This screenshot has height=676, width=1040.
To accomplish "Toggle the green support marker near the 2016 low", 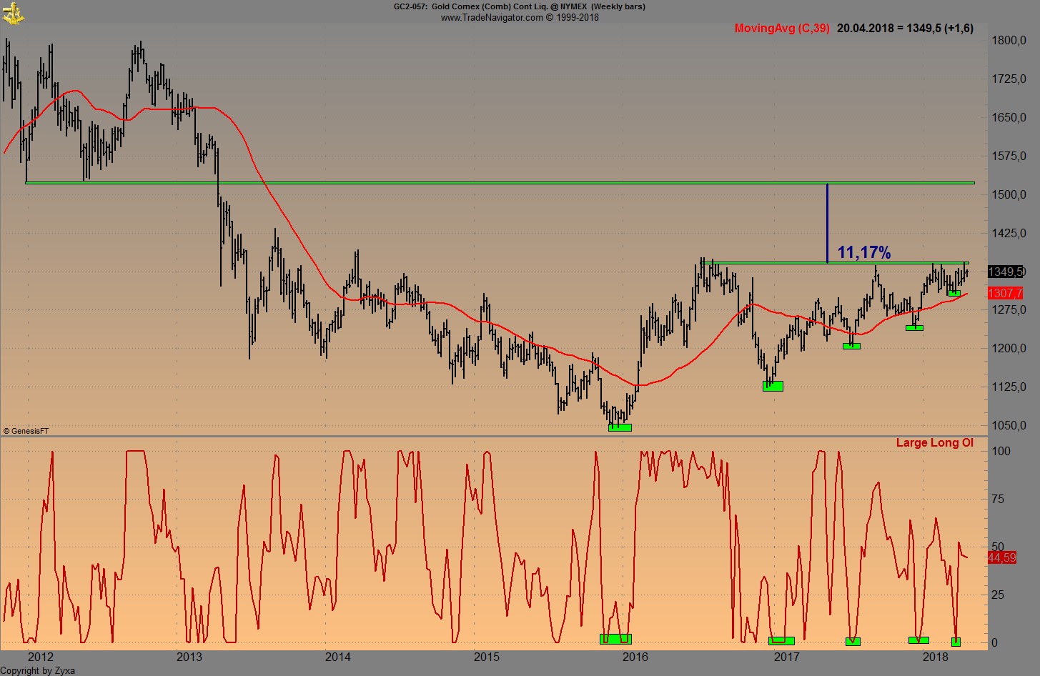I will tap(620, 427).
